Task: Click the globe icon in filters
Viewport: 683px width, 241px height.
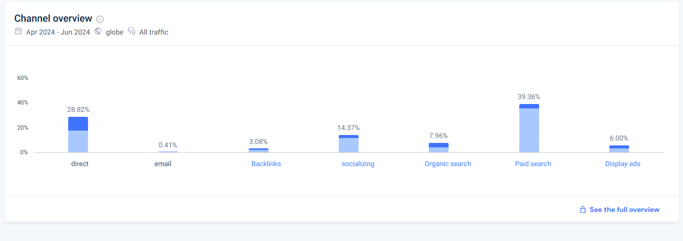Action: [98, 32]
